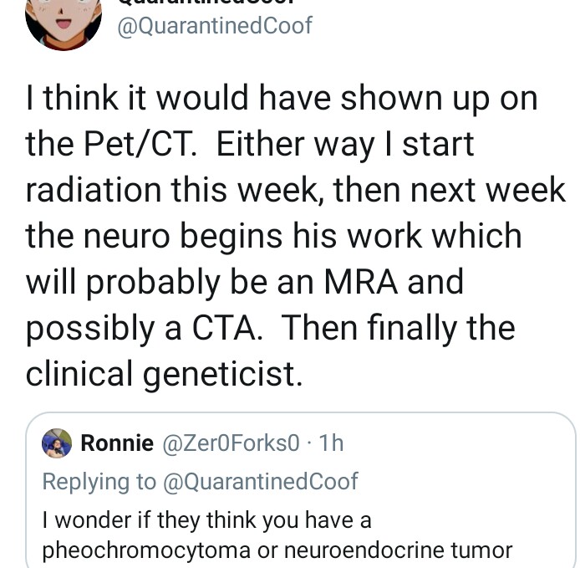Tap the word 'pheochromocytoma' in the quote

coord(146,550)
